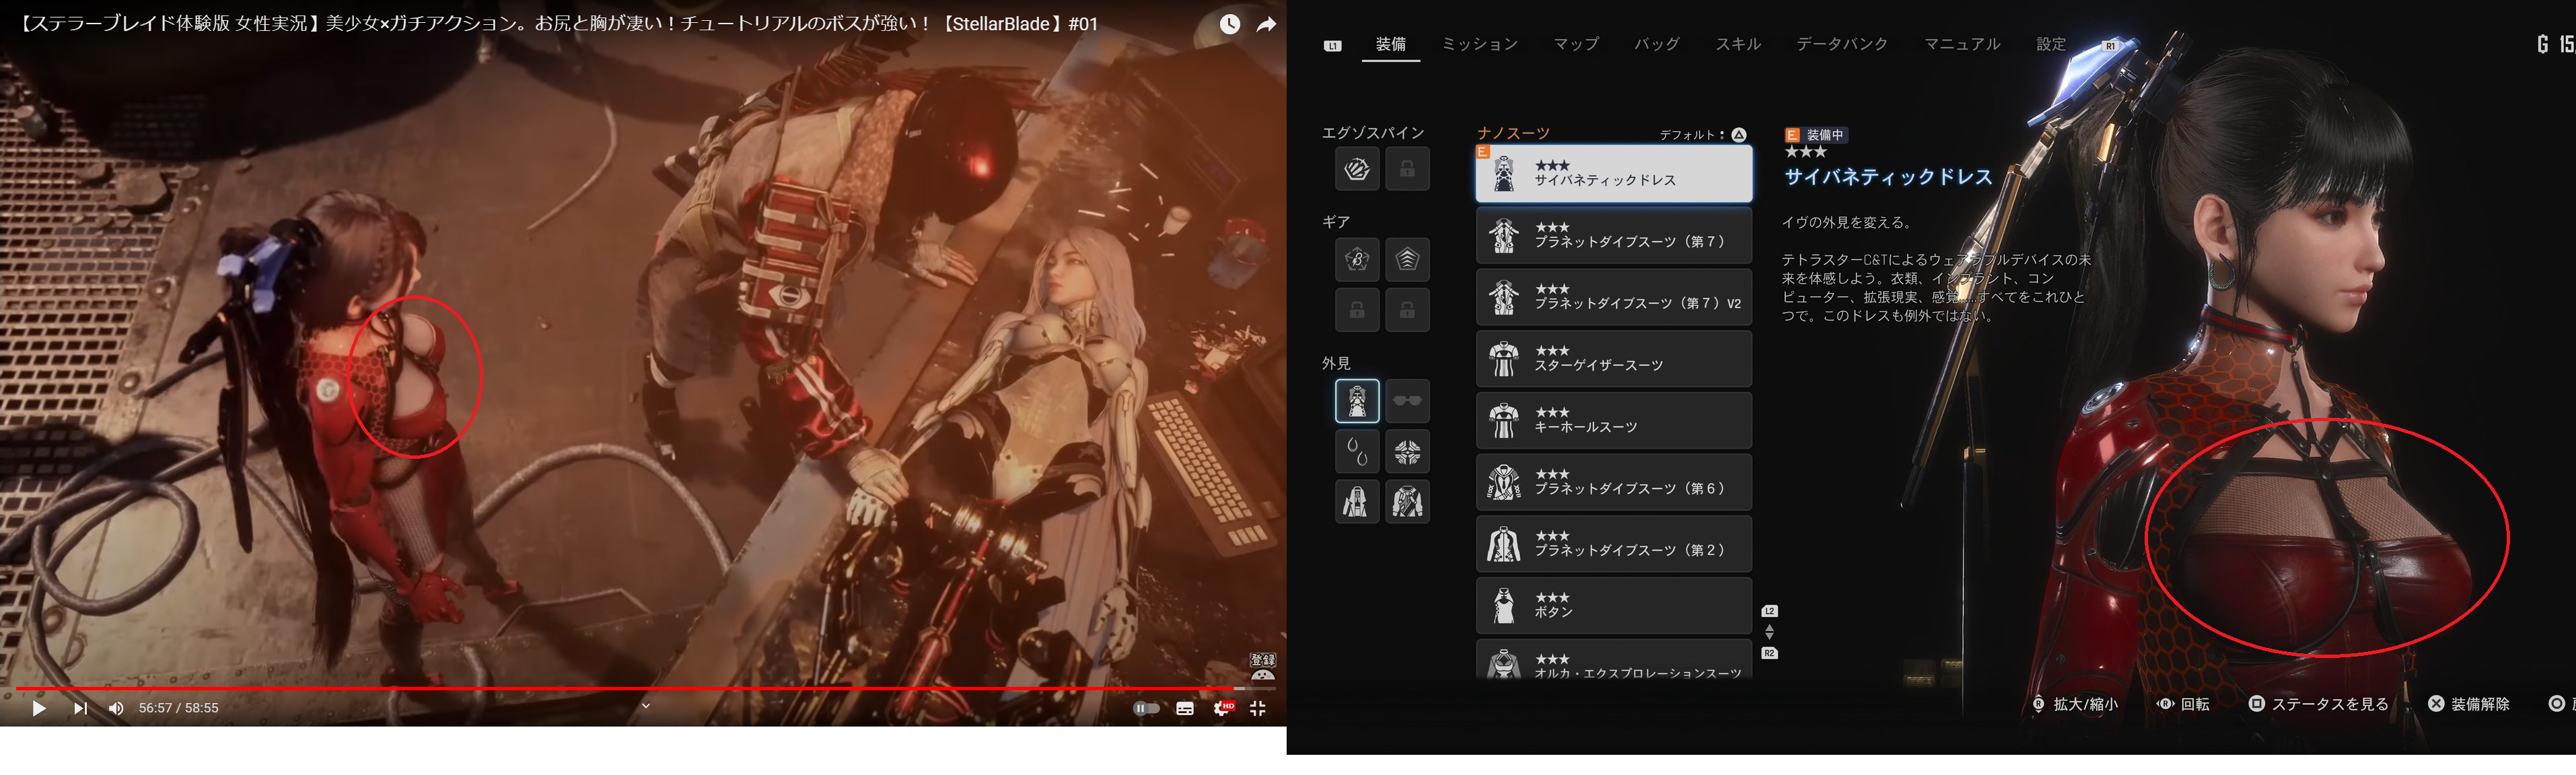2576x775 pixels.
Task: Switch to the スキル tab
Action: pos(1738,44)
